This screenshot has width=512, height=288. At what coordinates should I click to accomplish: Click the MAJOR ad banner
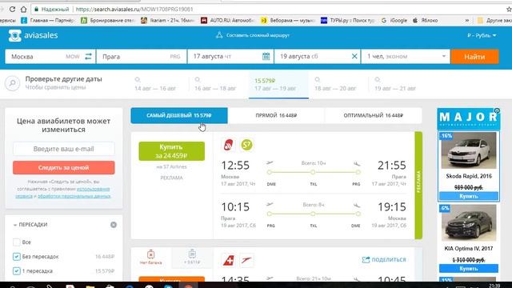pyautogui.click(x=468, y=119)
